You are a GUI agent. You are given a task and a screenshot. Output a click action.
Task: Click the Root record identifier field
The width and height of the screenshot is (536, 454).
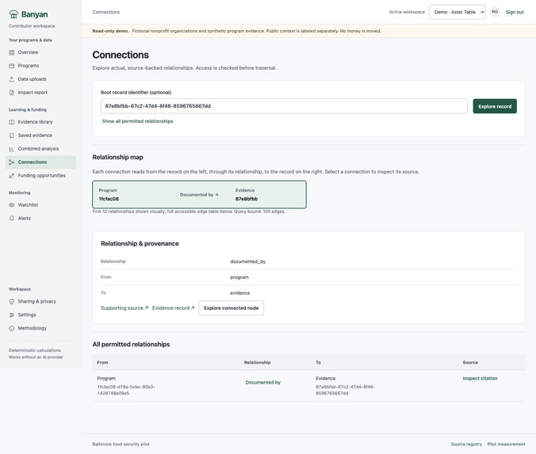click(x=284, y=106)
